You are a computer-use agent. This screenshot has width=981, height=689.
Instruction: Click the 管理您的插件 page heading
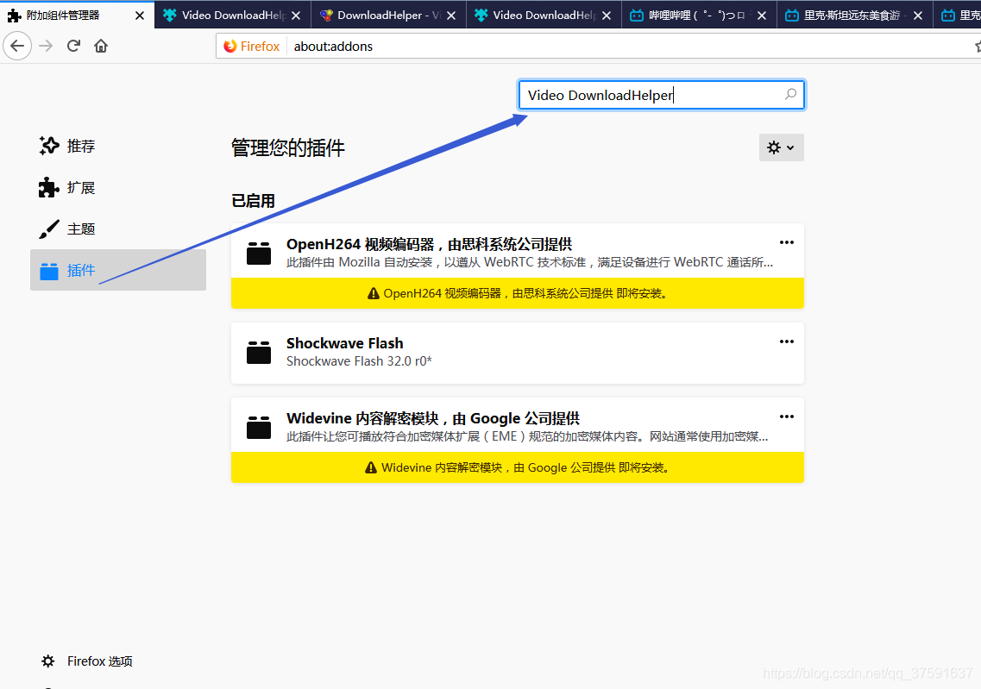click(288, 148)
